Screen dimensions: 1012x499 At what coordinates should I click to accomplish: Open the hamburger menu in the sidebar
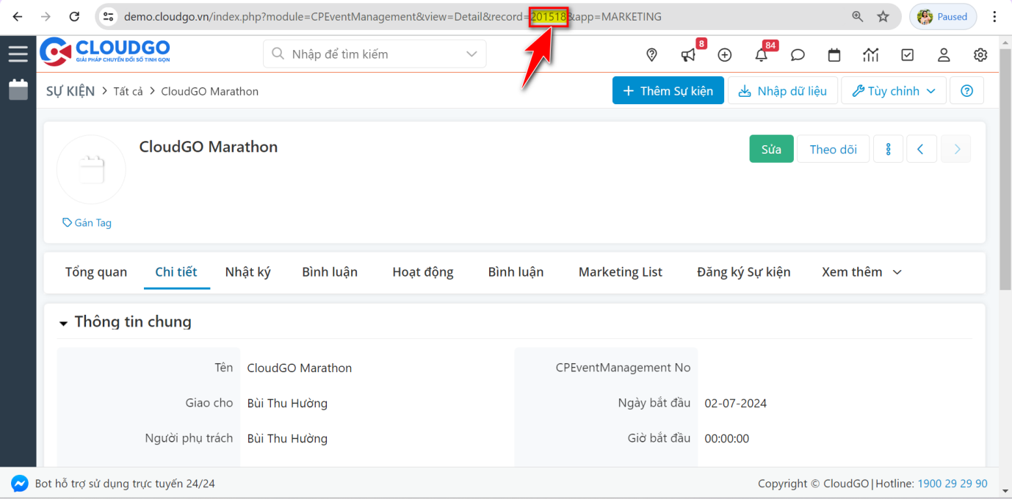(18, 54)
